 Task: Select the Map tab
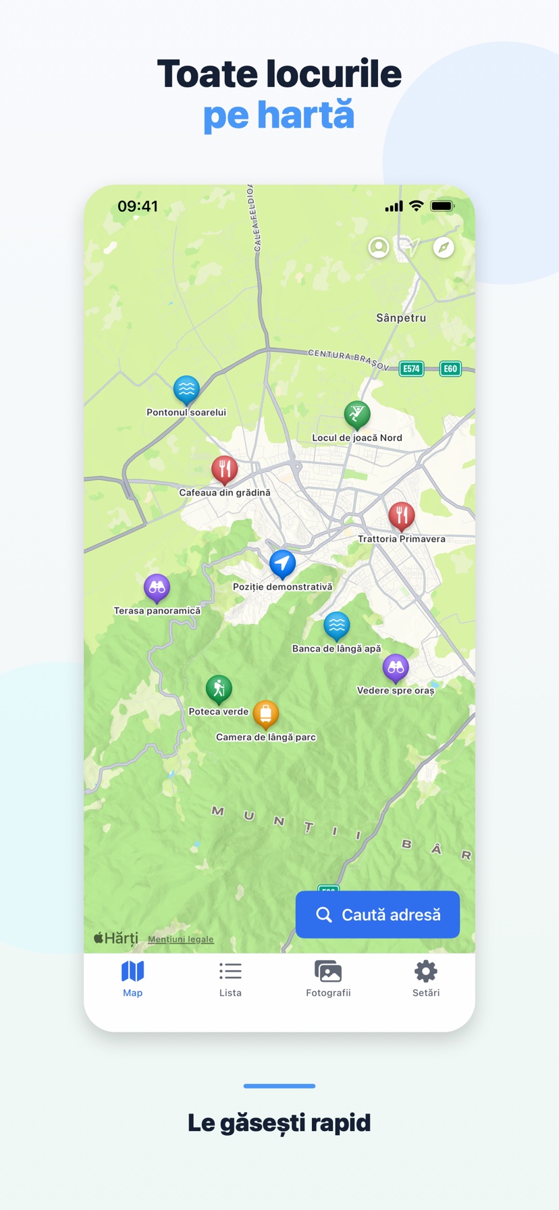coord(132,980)
